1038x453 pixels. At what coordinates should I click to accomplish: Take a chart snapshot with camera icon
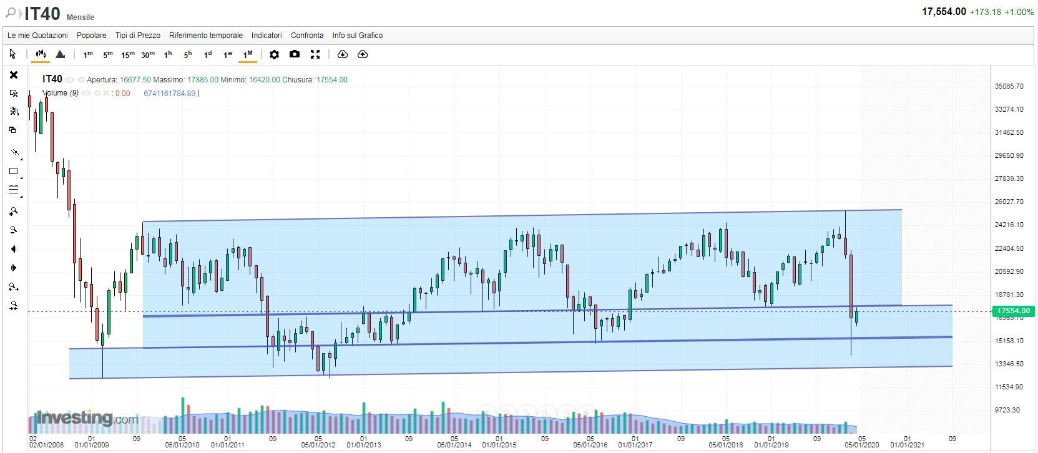(x=295, y=54)
